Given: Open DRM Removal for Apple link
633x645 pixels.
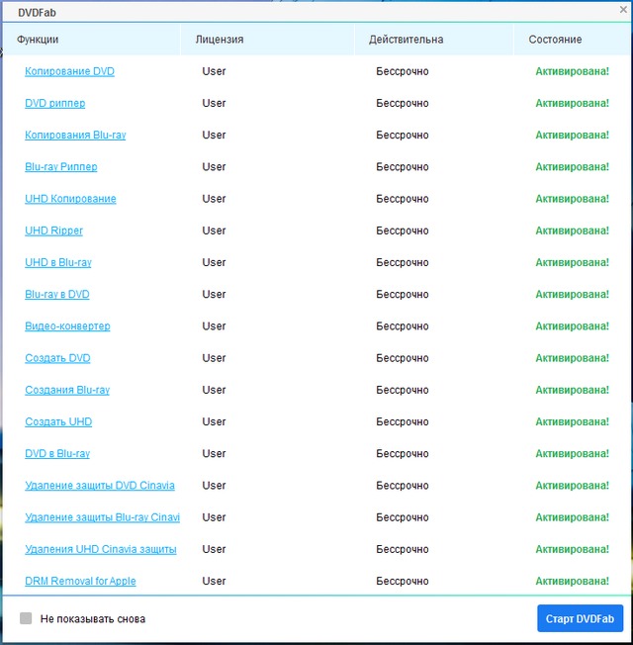Looking at the screenshot, I should 80,581.
